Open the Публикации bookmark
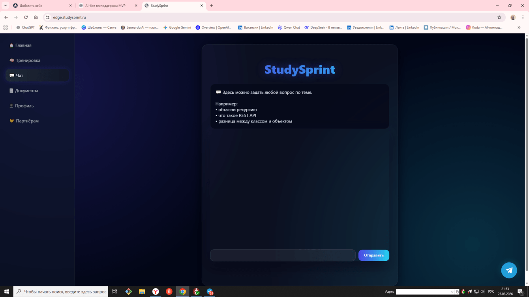Screen dimensions: 529x297 [x=442, y=28]
